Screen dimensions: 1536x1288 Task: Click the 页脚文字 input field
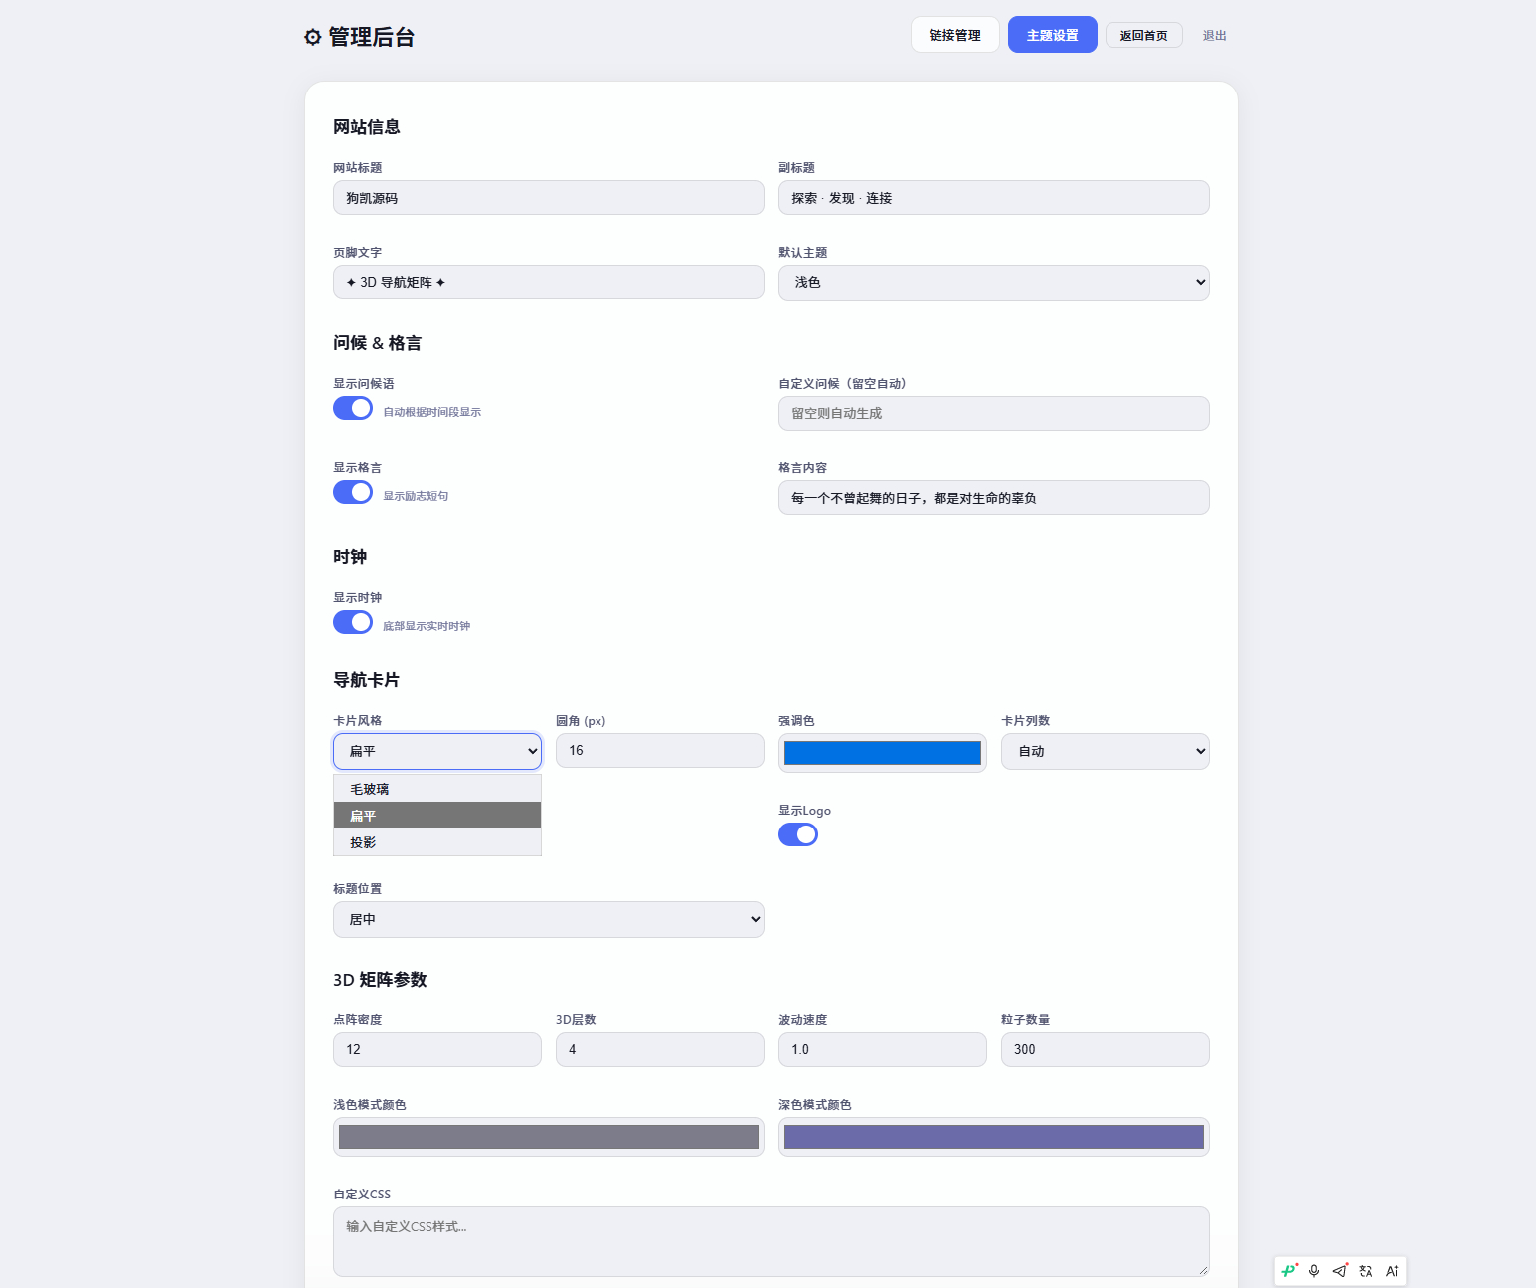point(549,282)
